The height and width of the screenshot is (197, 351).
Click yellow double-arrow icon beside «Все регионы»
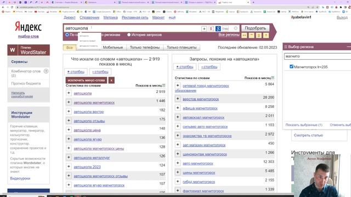pos(244,35)
